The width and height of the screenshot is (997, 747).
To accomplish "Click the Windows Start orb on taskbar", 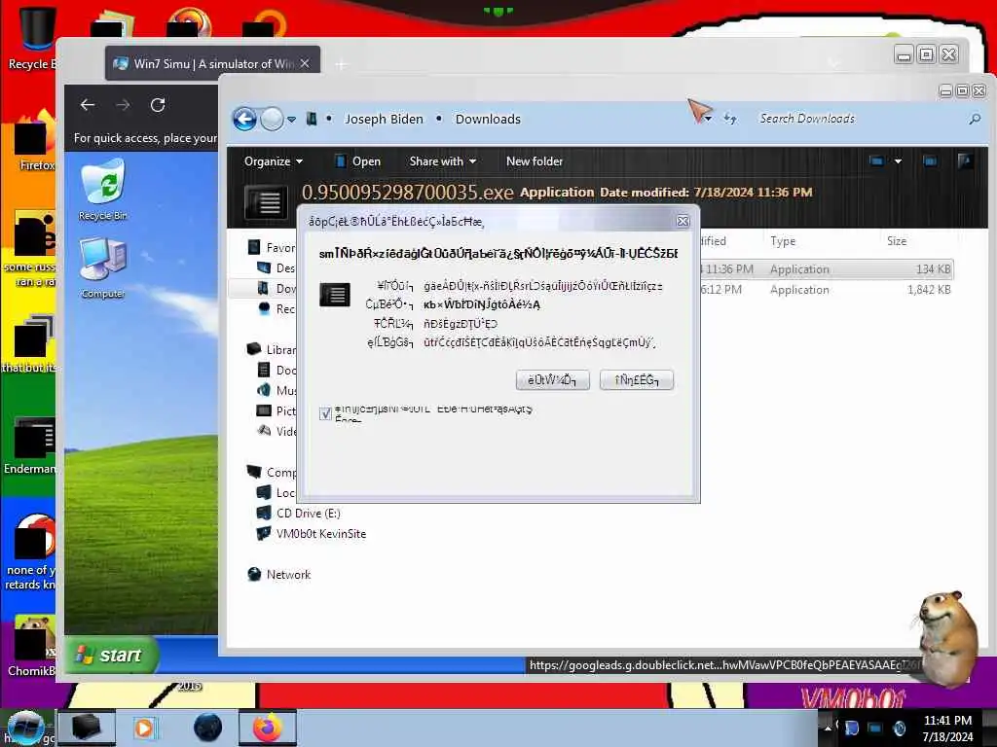I will pos(25,728).
